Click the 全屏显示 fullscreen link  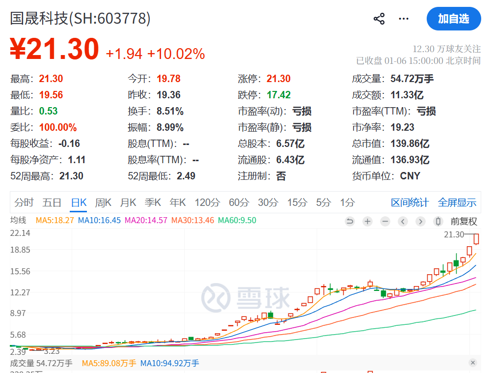457,202
